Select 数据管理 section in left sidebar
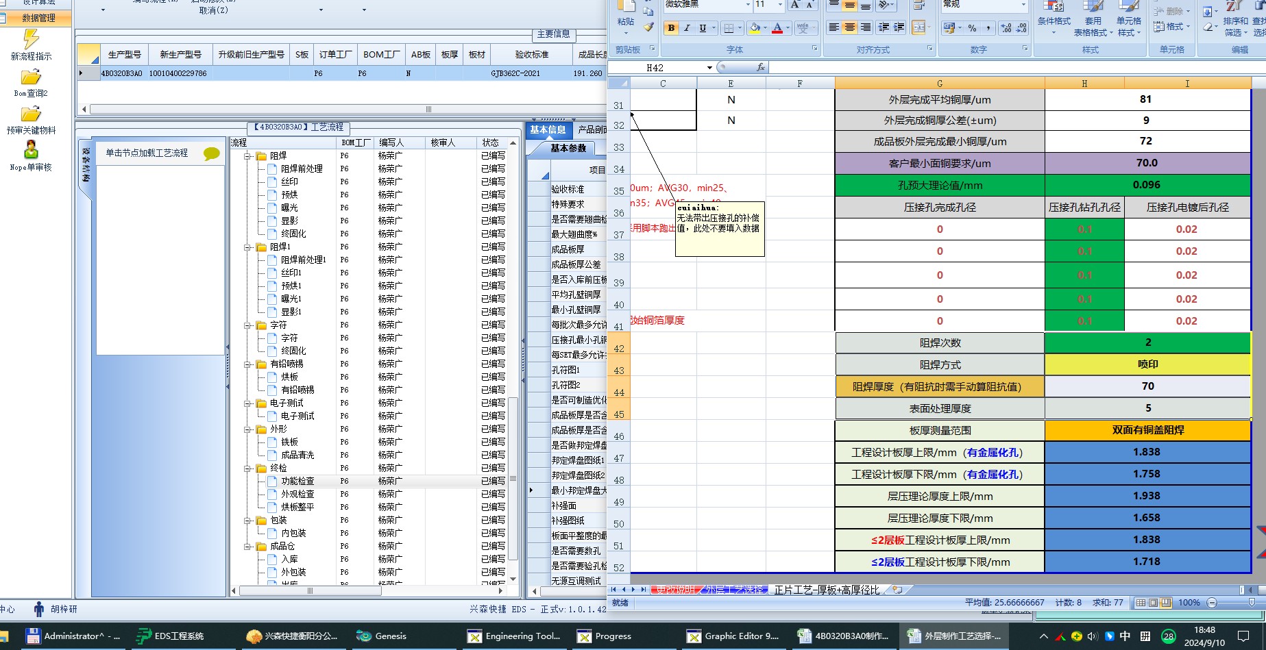Screen dimensions: 1266x650 (x=36, y=18)
